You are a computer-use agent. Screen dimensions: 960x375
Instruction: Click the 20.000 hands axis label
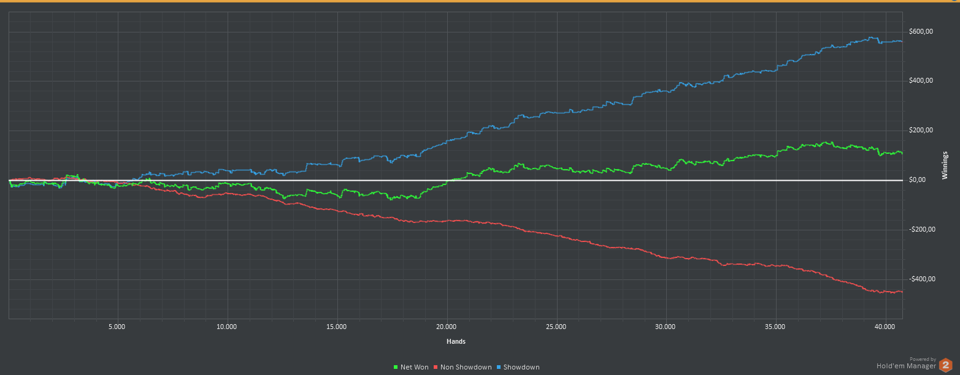447,327
